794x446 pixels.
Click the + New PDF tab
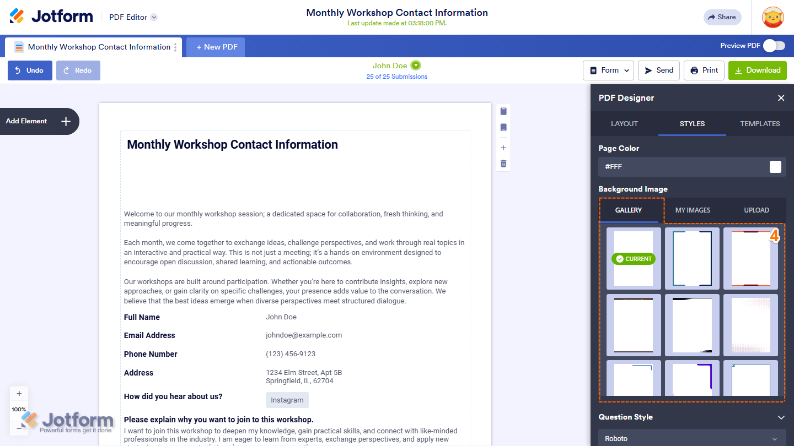[x=216, y=47]
